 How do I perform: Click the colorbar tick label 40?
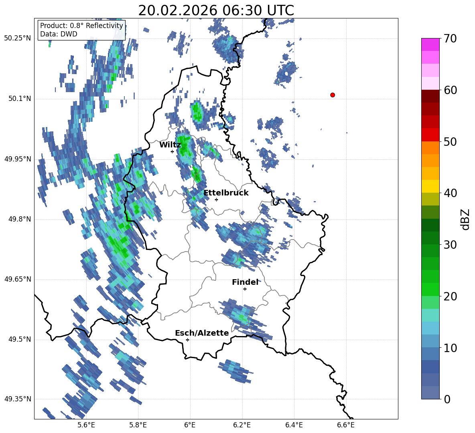[x=450, y=193]
